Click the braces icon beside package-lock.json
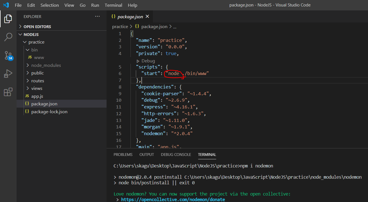The image size is (368, 202). (x=27, y=112)
